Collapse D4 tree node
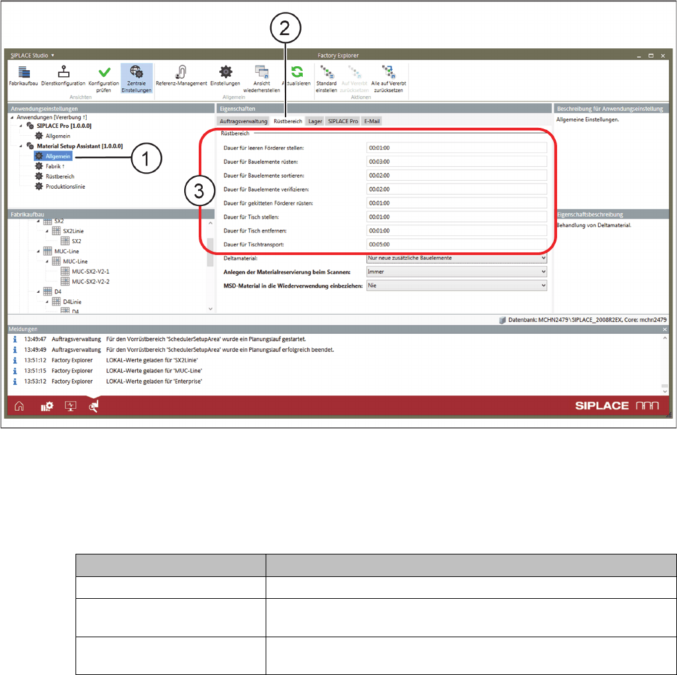Image resolution: width=677 pixels, height=675 pixels. coord(38,292)
